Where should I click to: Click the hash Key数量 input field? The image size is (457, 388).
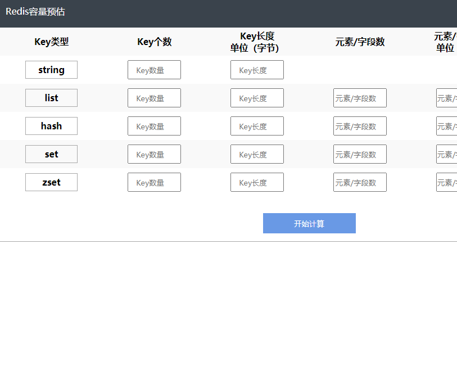[154, 126]
